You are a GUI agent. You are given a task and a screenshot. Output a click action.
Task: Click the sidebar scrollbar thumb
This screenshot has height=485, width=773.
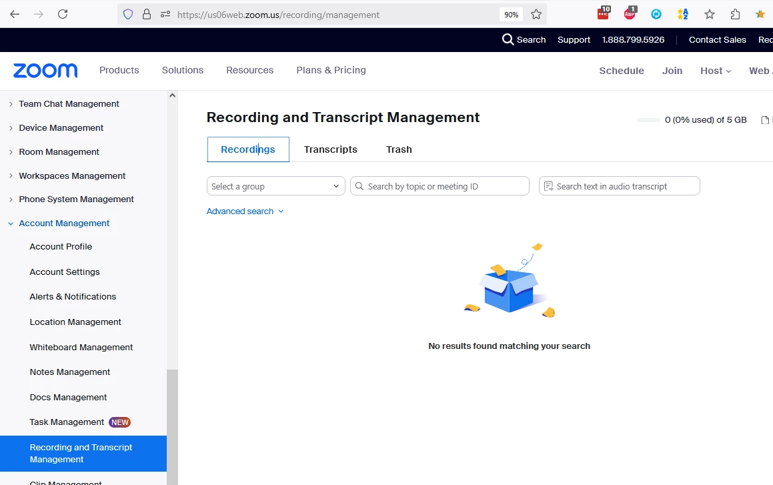pyautogui.click(x=172, y=427)
